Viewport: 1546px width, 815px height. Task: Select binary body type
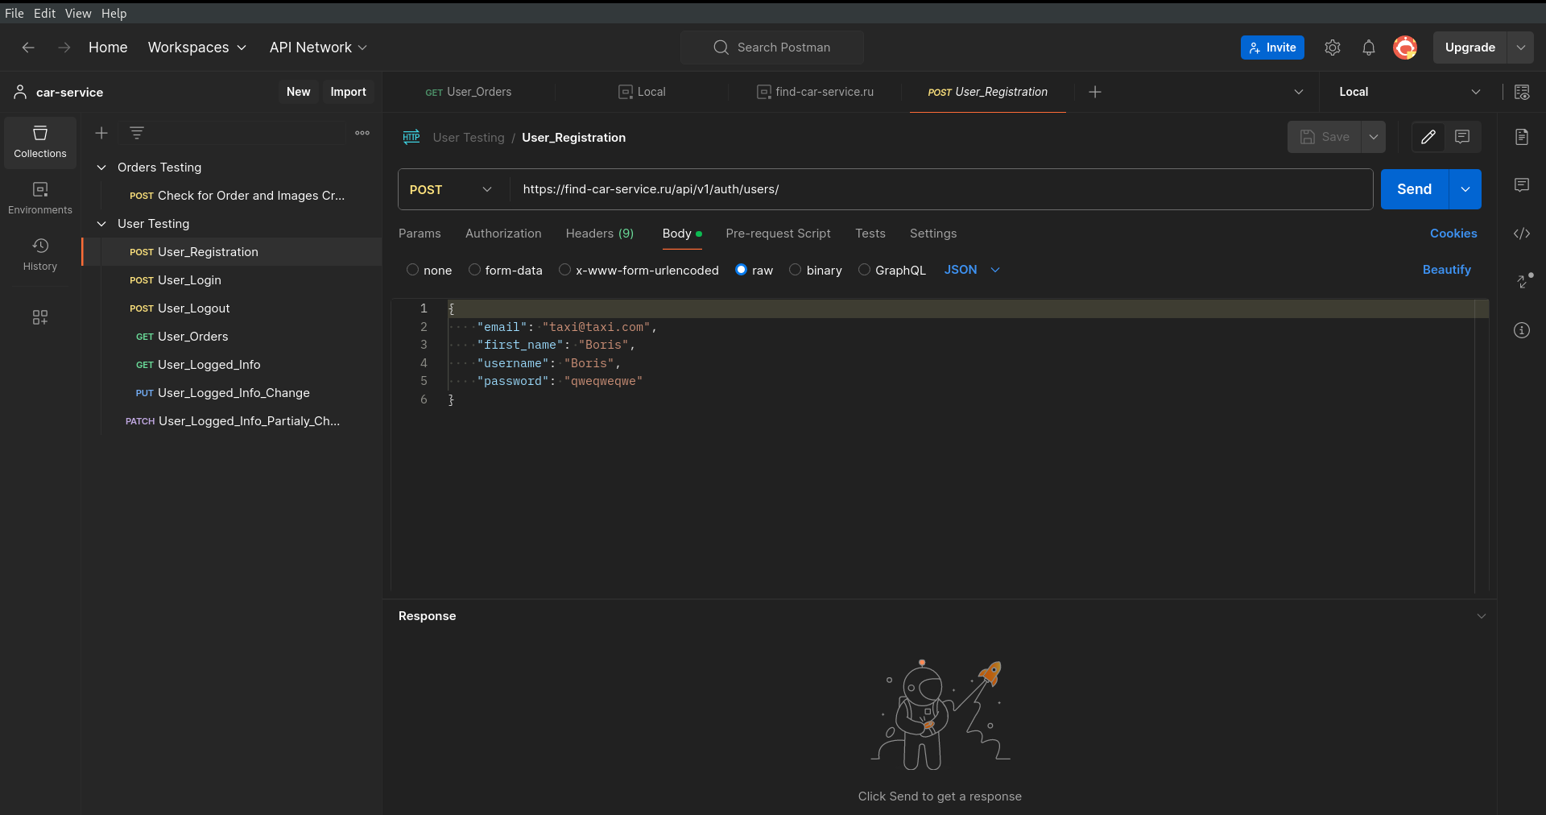tap(796, 270)
